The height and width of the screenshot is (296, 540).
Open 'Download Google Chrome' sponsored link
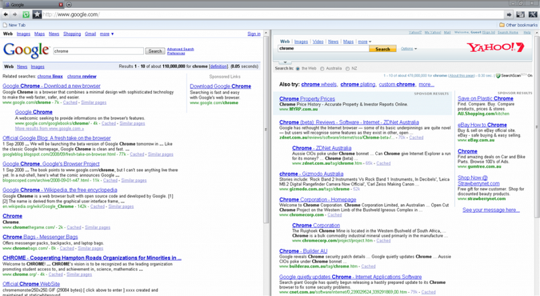coord(221,86)
